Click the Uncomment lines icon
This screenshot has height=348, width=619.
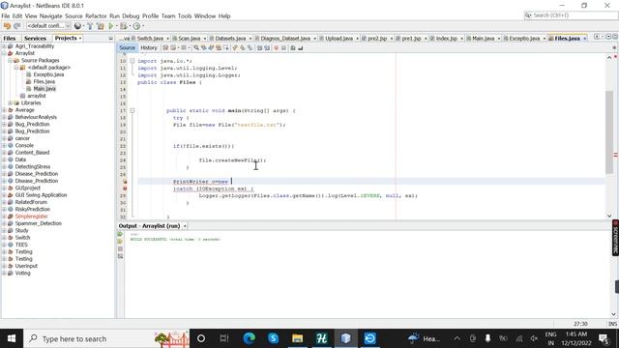click(x=301, y=47)
